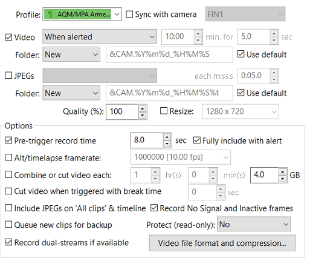The image size is (310, 264).
Task: Decrease the GB size limit stepper
Action: (283, 179)
